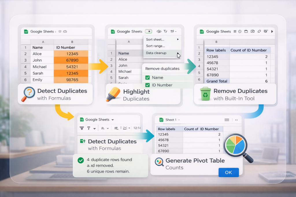Expand the Sort sheet submenu arrow
The height and width of the screenshot is (197, 296).
pos(178,39)
